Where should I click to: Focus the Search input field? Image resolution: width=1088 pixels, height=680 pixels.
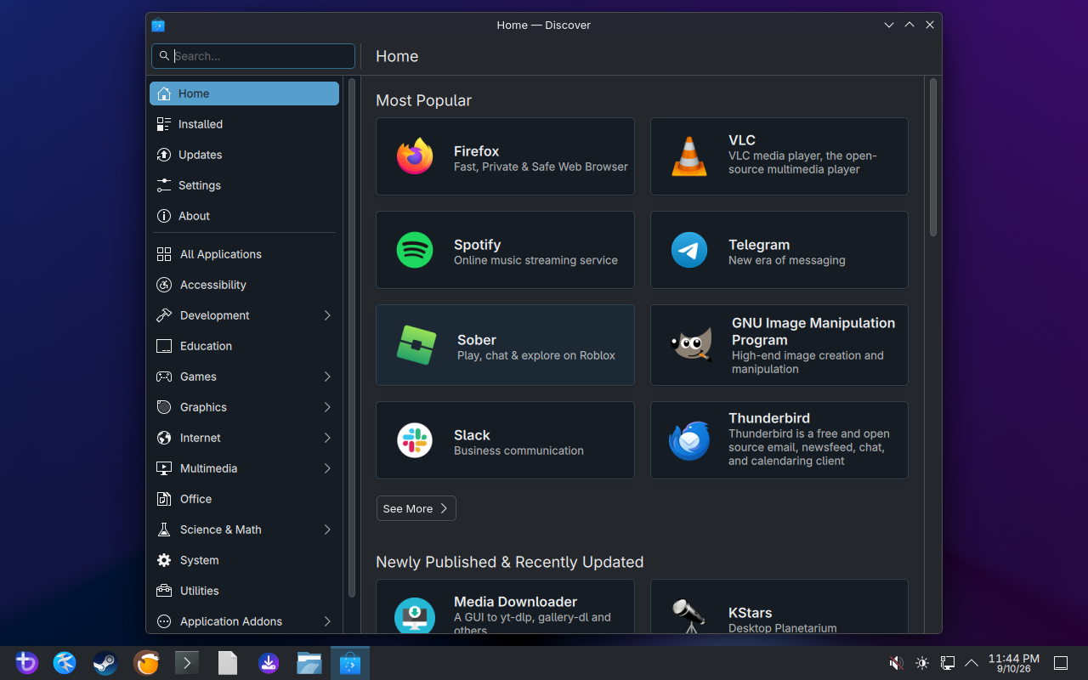253,56
